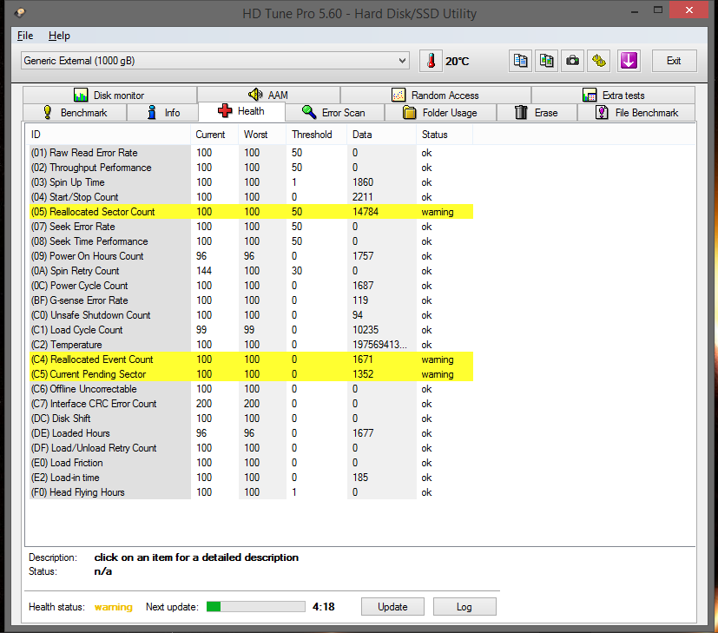
Task: Select the Power Cycle Count row
Action: point(251,286)
